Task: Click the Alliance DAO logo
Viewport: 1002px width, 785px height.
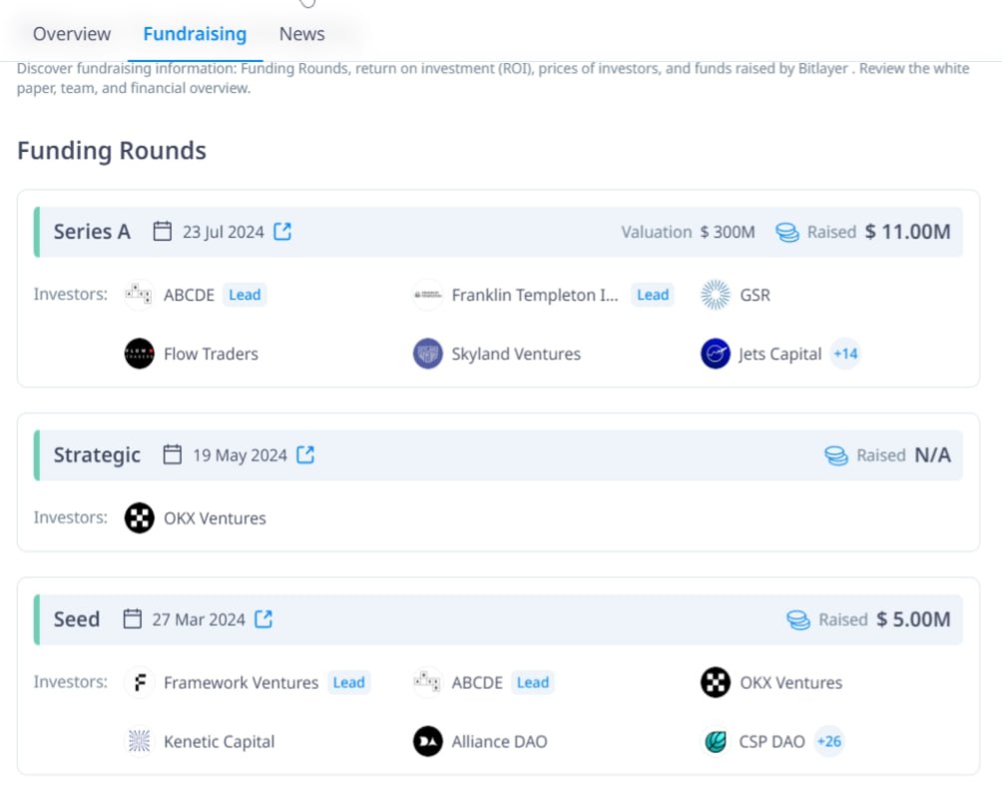Action: (427, 741)
